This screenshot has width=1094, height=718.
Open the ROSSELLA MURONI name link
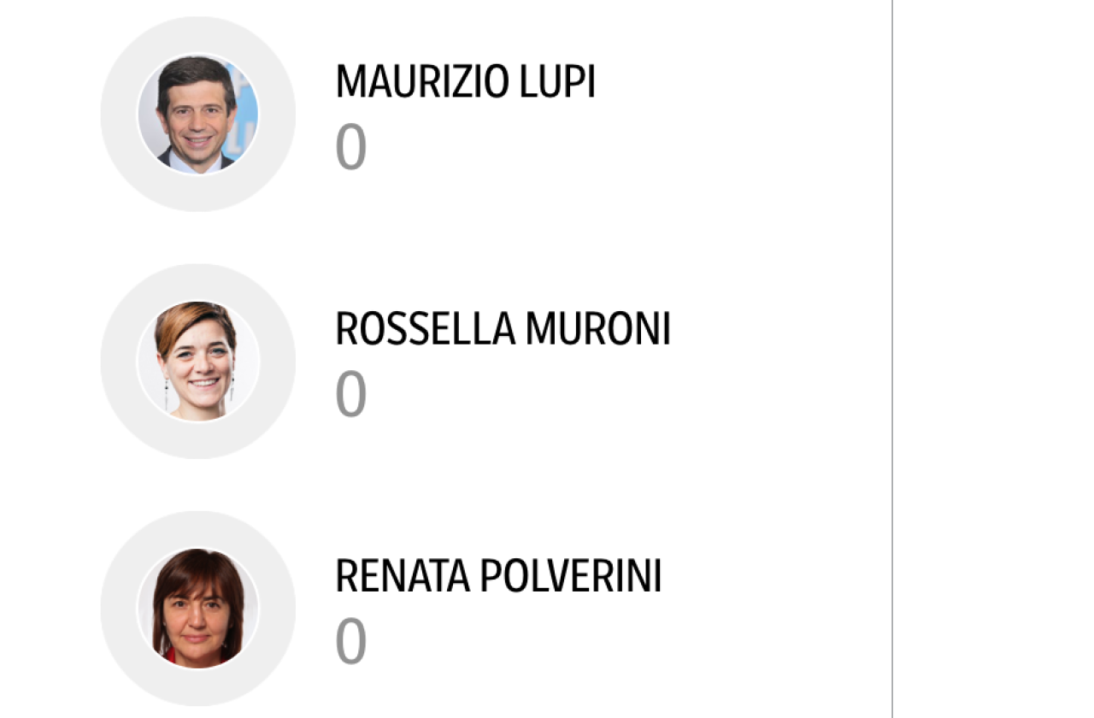coord(503,329)
